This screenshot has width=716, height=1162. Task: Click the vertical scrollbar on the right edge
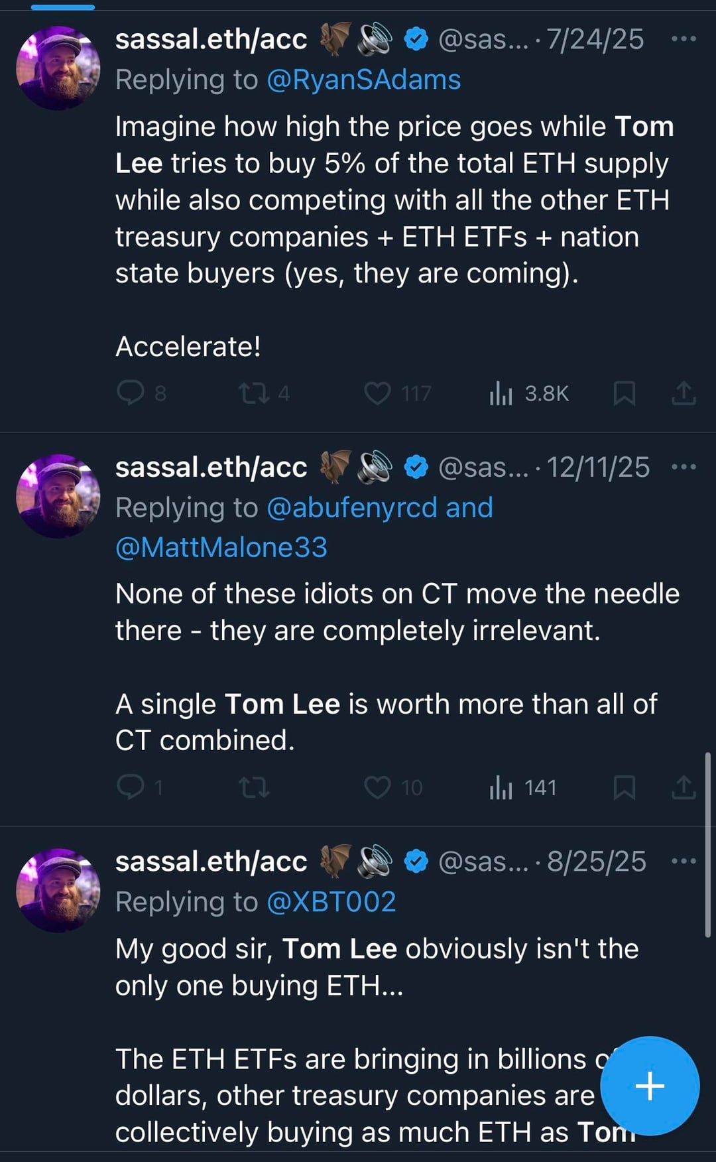[x=708, y=844]
